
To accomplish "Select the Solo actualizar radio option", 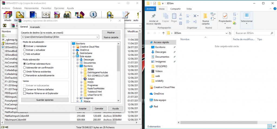I will pyautogui.click(x=25, y=54).
